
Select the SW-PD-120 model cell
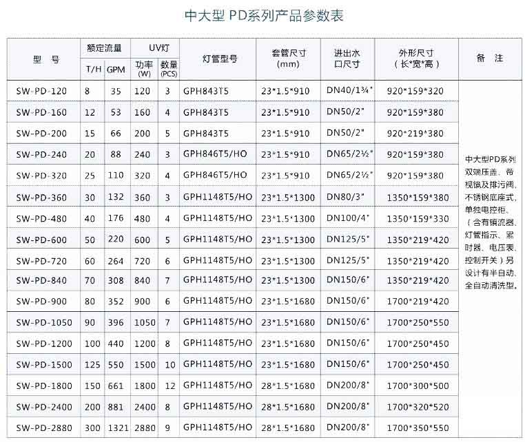[44, 91]
